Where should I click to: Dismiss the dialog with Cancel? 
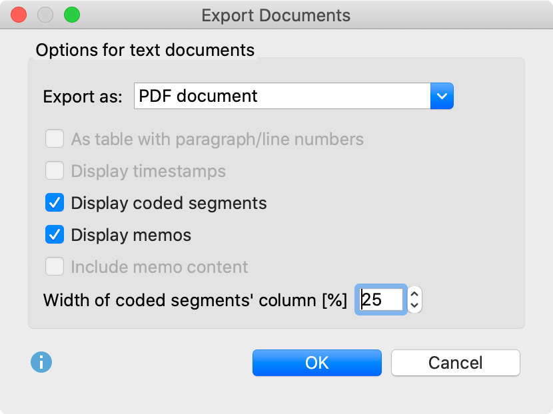pyautogui.click(x=455, y=363)
